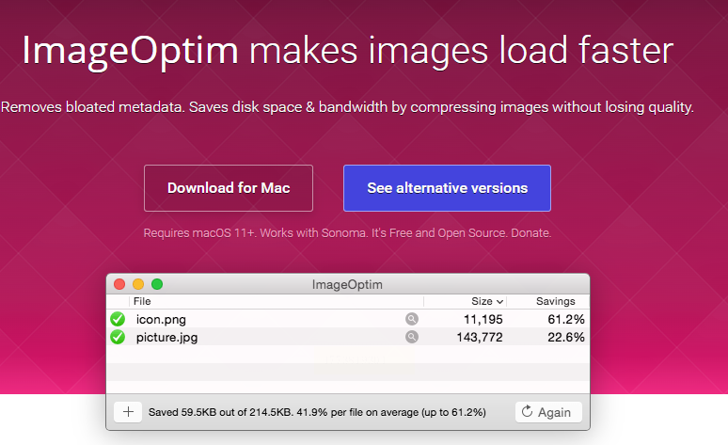Click the magnifier icon in picture.jpg row
Screen dimensions: 728x445
(x=411, y=336)
